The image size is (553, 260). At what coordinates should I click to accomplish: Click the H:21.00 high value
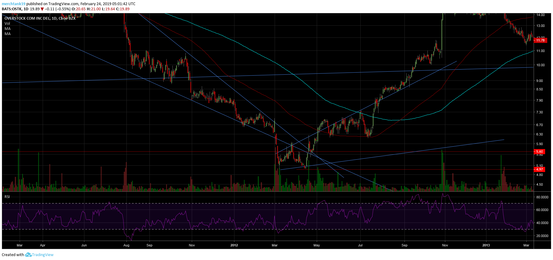click(94, 9)
